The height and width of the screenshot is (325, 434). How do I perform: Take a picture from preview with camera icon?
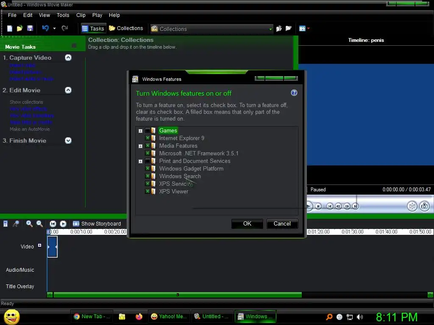(425, 206)
